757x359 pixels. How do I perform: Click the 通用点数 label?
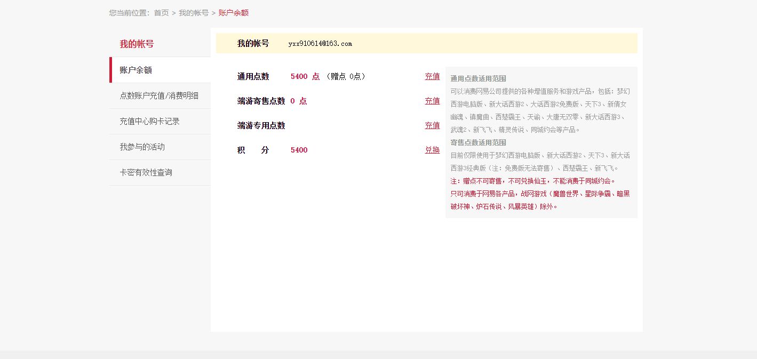click(x=253, y=76)
